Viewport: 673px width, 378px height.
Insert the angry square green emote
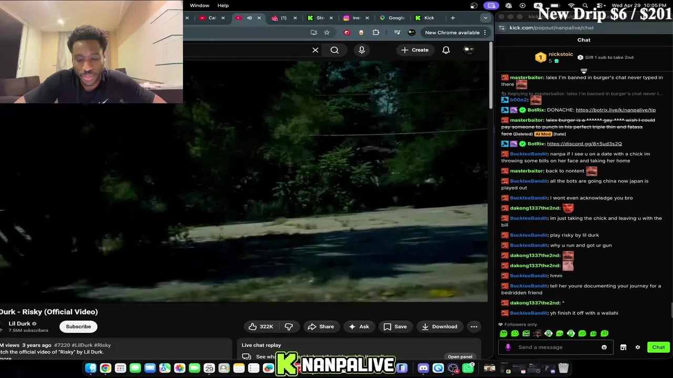click(x=526, y=333)
